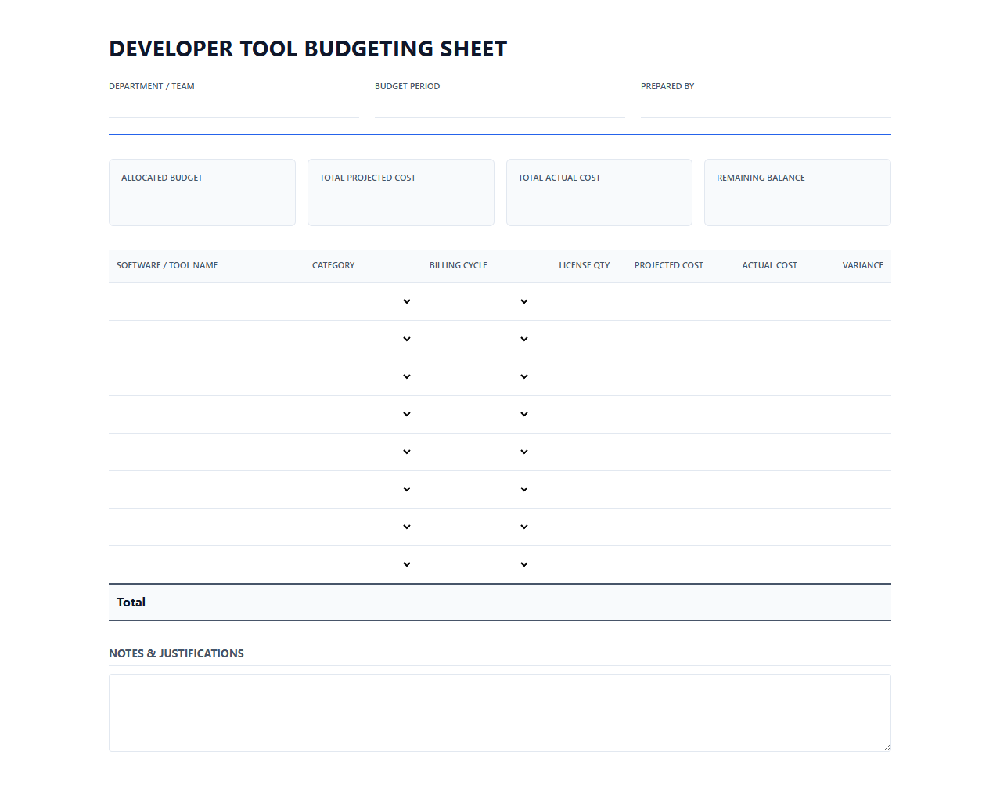The height and width of the screenshot is (788, 1000).
Task: Click the "Variance" column header
Action: click(863, 265)
